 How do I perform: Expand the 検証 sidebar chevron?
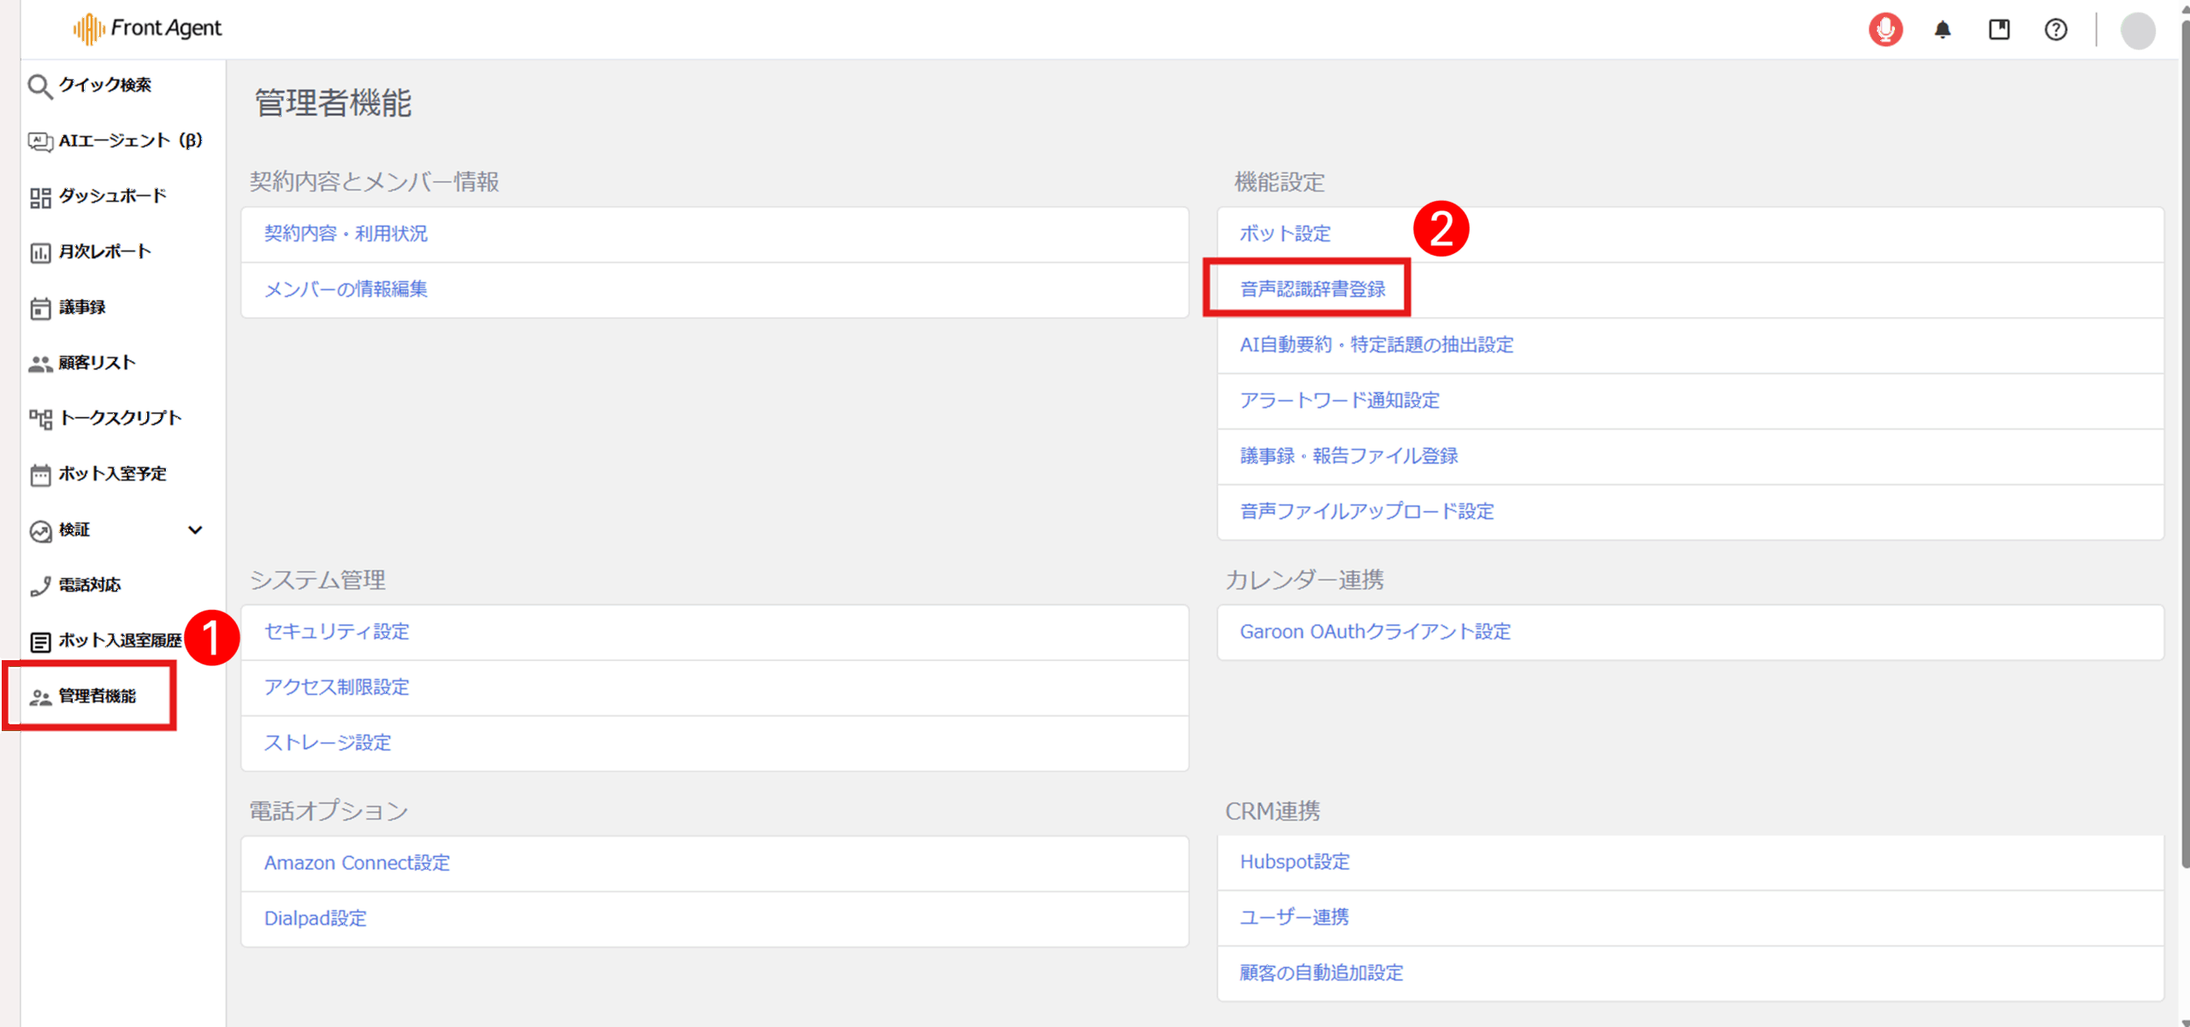pyautogui.click(x=195, y=530)
